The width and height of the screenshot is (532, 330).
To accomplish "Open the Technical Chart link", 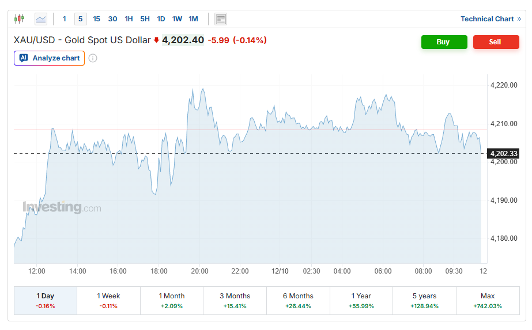I will coord(486,19).
